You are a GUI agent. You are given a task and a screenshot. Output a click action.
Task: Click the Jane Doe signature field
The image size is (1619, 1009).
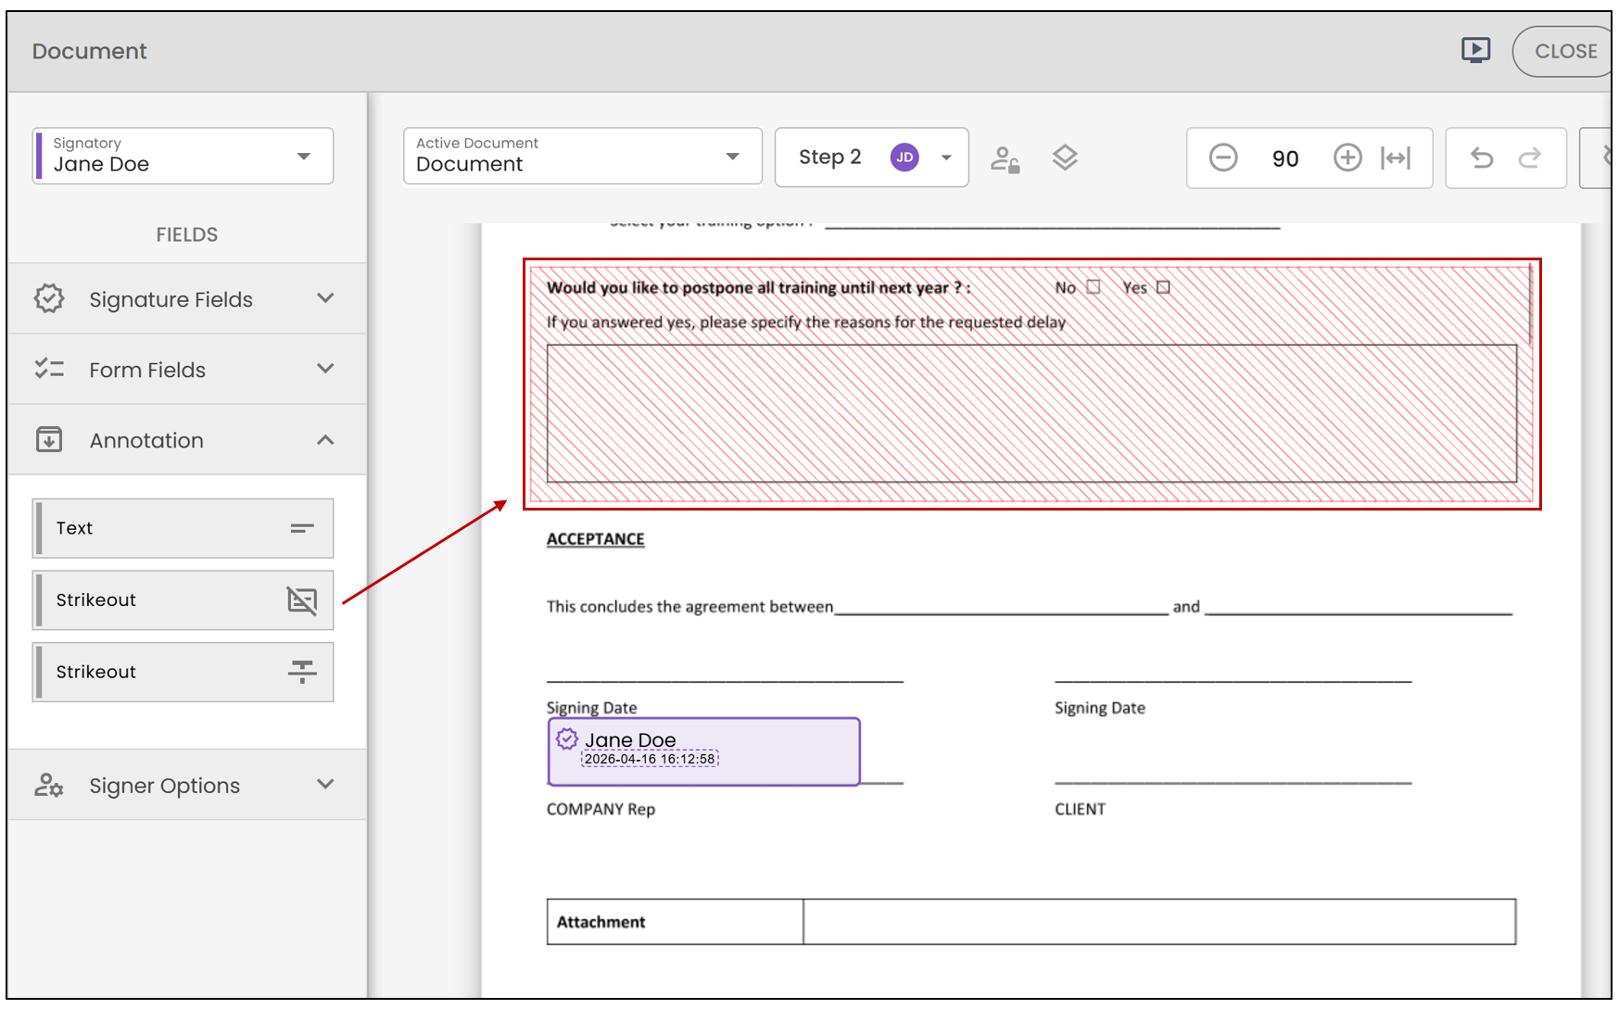[x=704, y=751]
